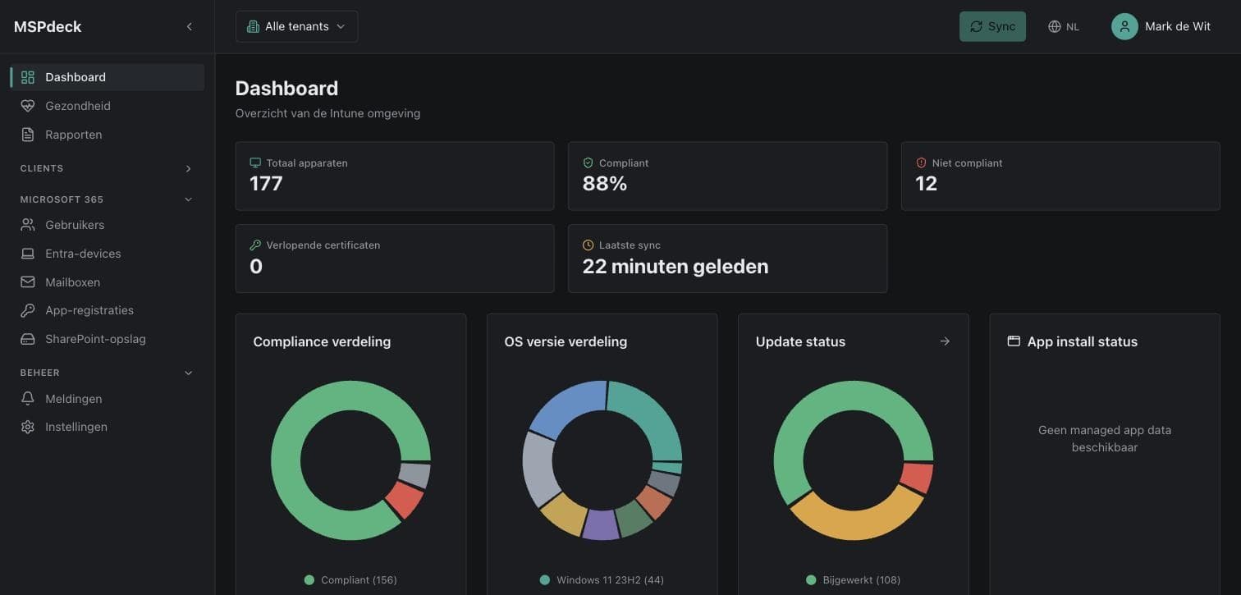This screenshot has height=595, width=1241.
Task: Open Entra-devices link in sidebar
Action: click(107, 254)
